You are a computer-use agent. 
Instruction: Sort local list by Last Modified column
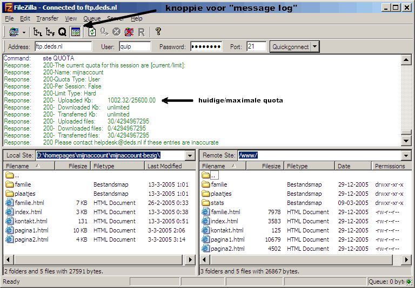point(170,166)
